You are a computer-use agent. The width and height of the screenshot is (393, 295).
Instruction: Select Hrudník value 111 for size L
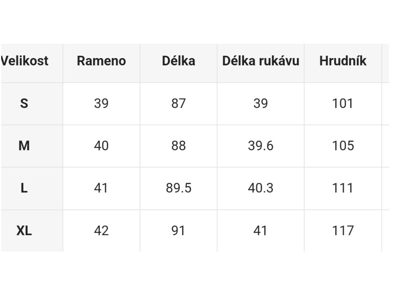click(343, 188)
